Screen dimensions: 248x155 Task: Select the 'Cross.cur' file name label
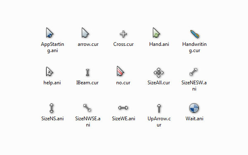point(123,44)
